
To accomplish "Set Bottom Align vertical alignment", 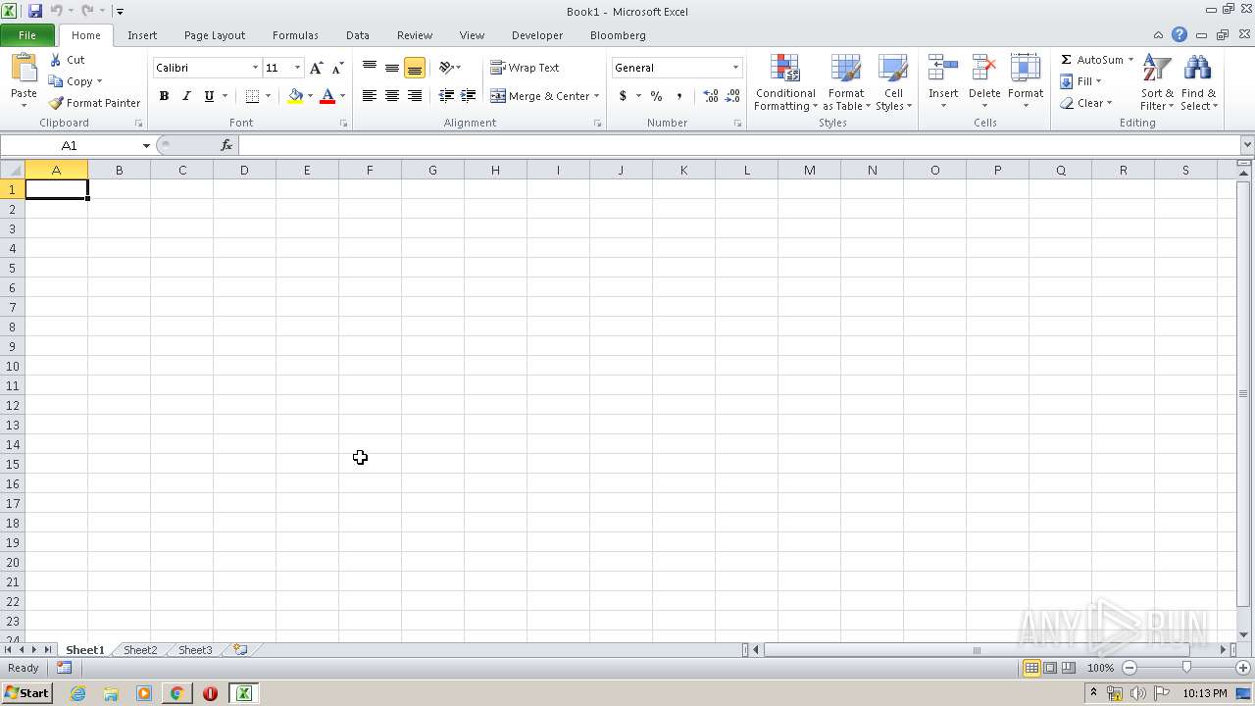I will tap(415, 68).
